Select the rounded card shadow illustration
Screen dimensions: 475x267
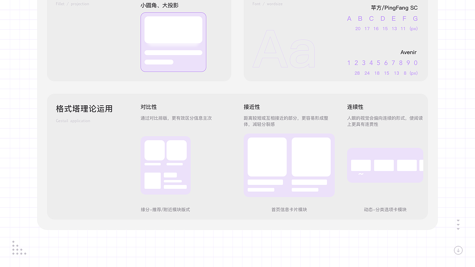click(173, 42)
